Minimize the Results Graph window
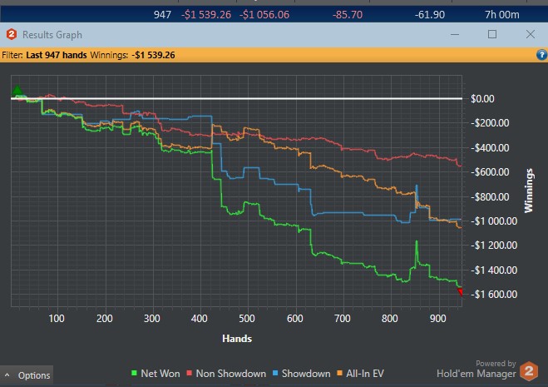The height and width of the screenshot is (387, 548). click(x=455, y=34)
